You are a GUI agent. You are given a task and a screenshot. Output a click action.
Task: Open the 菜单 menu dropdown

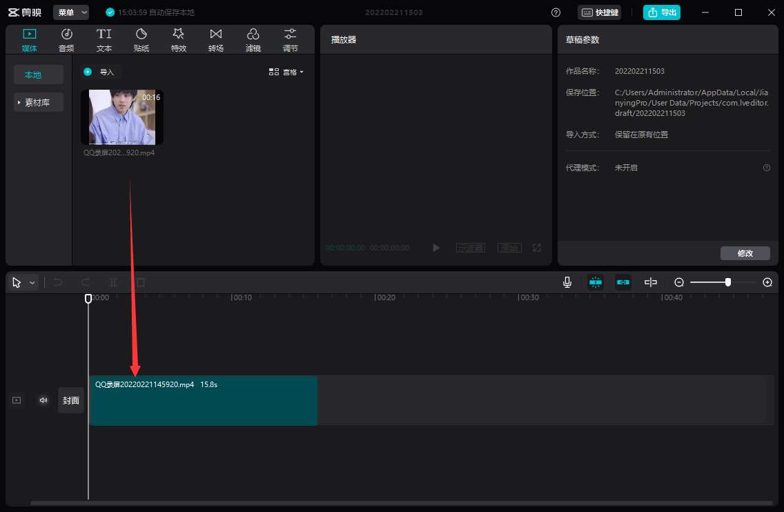point(71,12)
